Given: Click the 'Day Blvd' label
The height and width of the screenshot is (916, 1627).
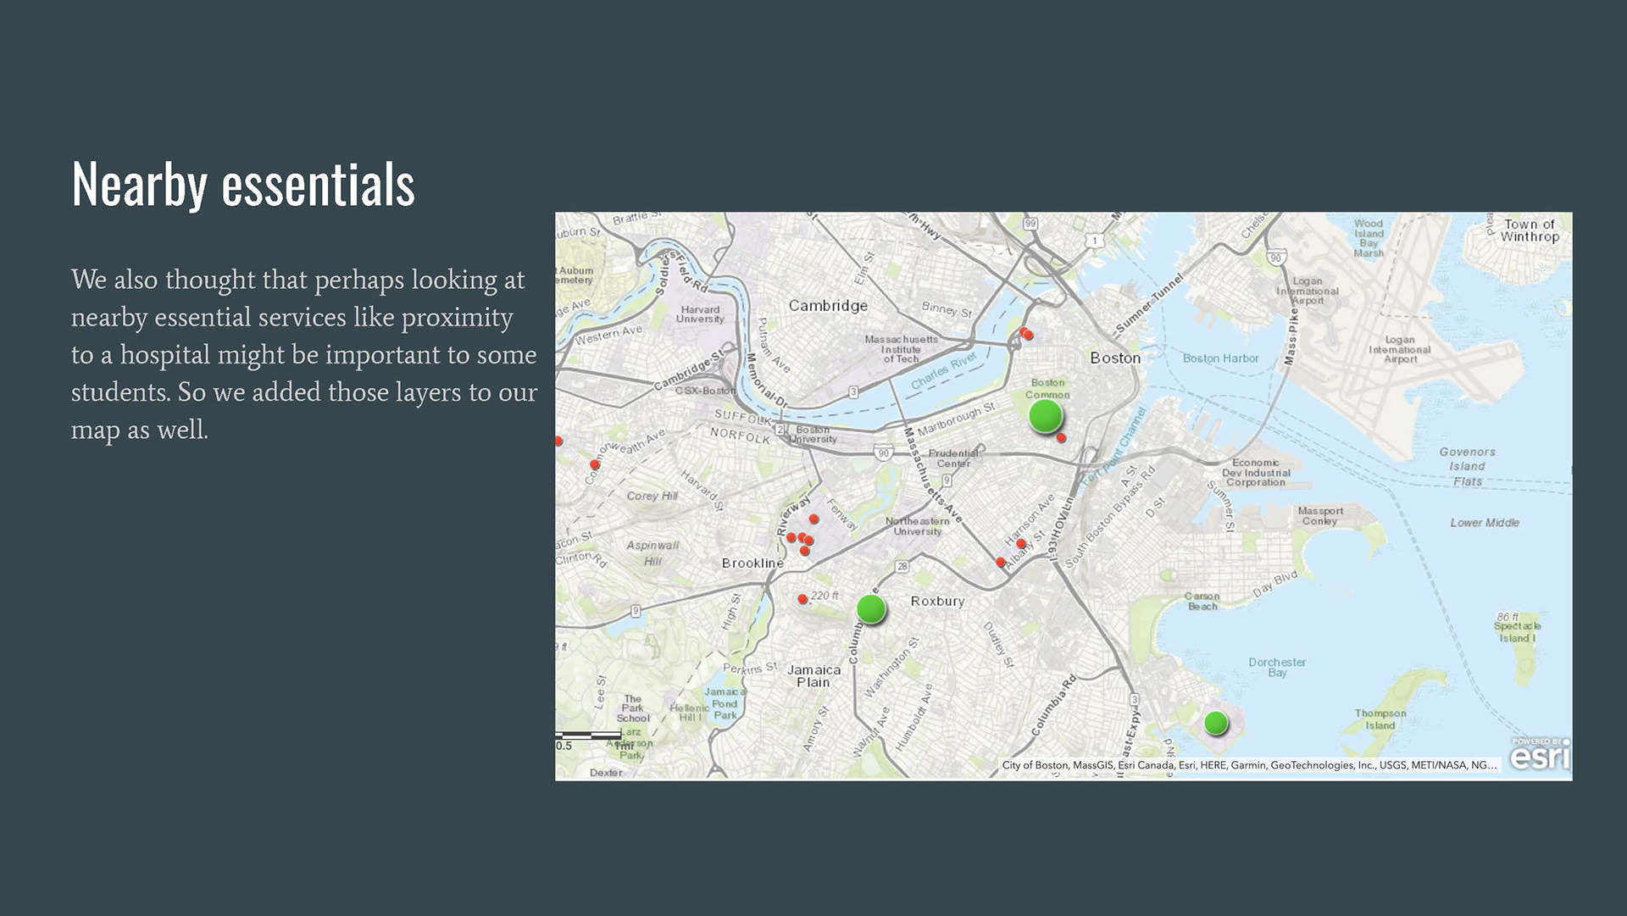Looking at the screenshot, I should 1275,584.
